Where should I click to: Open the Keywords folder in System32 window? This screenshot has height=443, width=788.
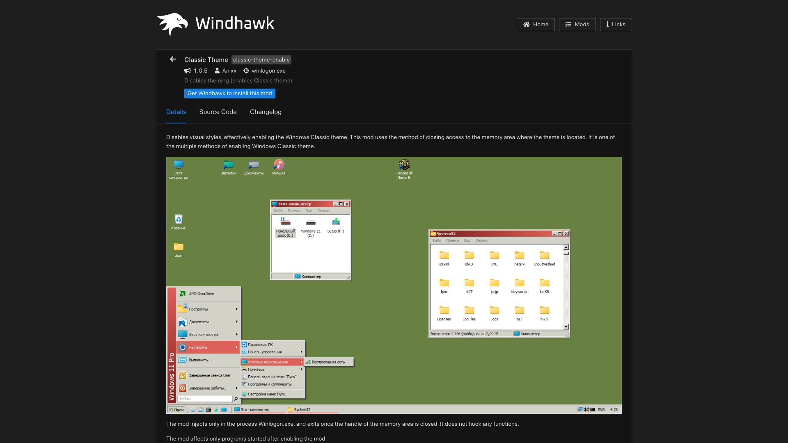coord(519,286)
